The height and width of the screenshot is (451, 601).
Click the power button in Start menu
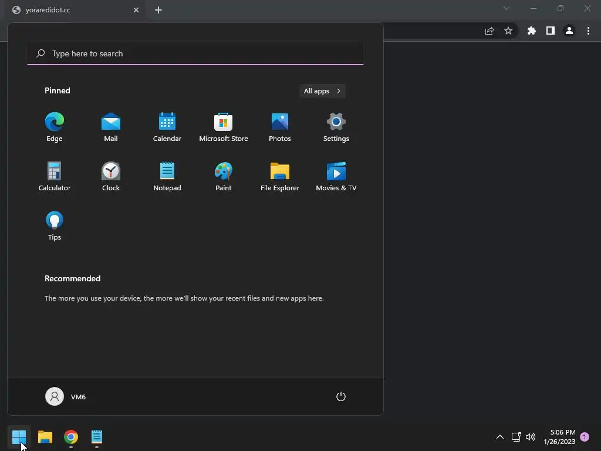coord(341,396)
